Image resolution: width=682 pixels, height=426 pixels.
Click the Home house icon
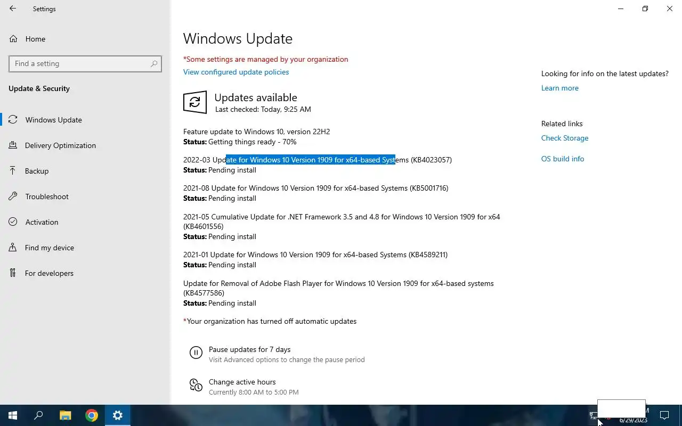coord(13,39)
